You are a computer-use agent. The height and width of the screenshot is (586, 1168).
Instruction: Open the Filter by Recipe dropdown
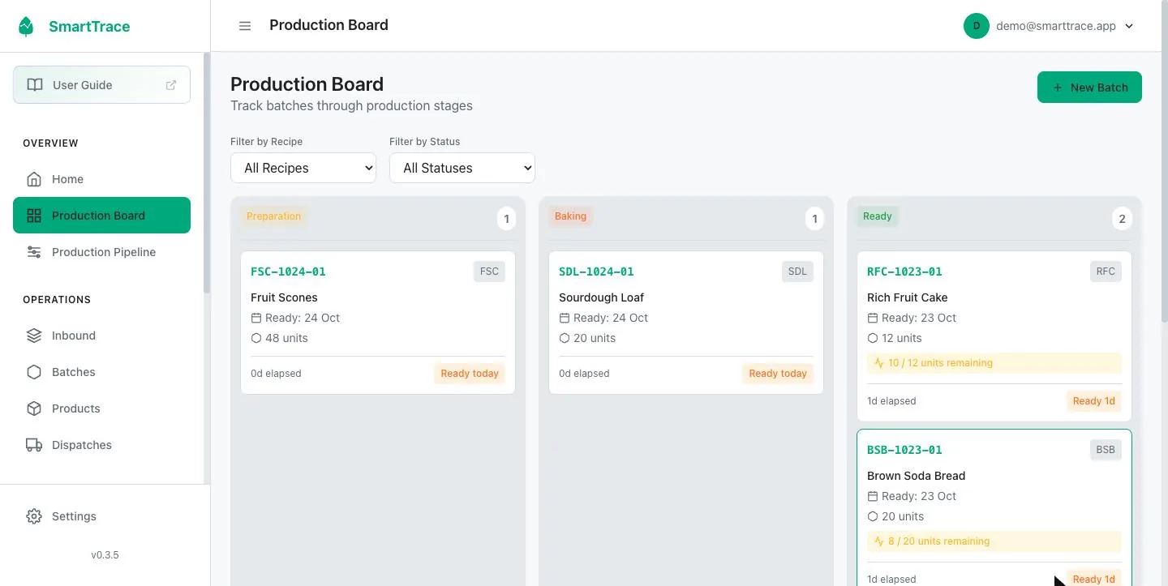[x=303, y=168]
